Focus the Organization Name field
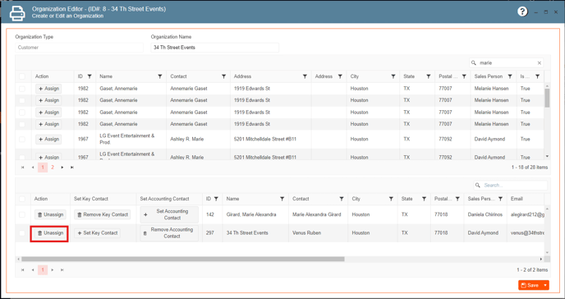 tap(215, 48)
